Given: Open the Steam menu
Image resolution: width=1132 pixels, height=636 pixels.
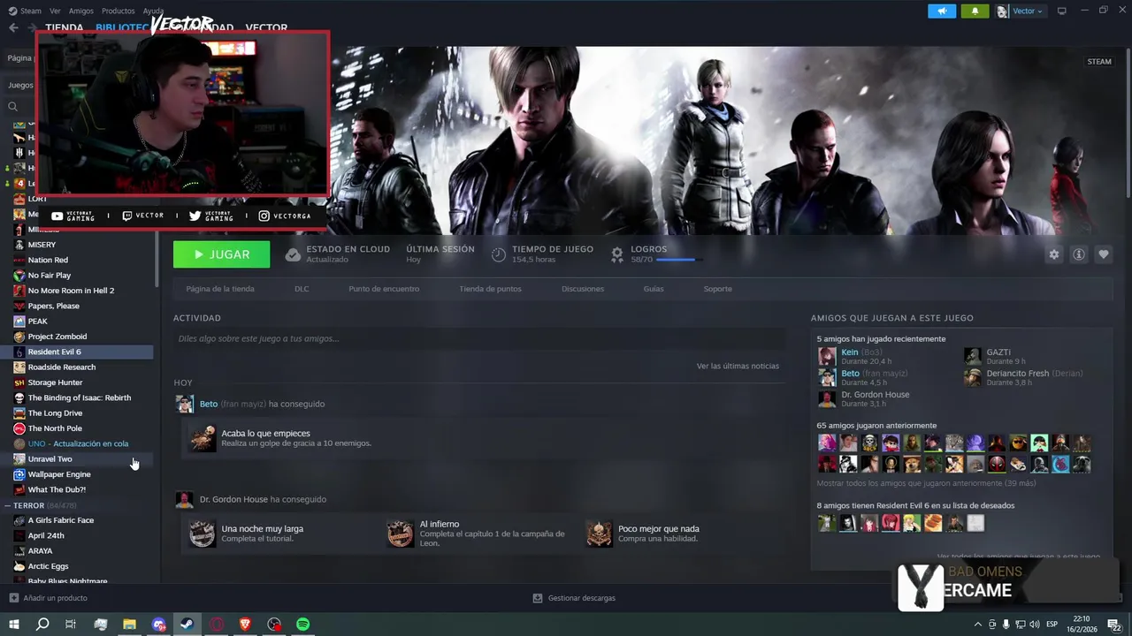Looking at the screenshot, I should point(26,11).
